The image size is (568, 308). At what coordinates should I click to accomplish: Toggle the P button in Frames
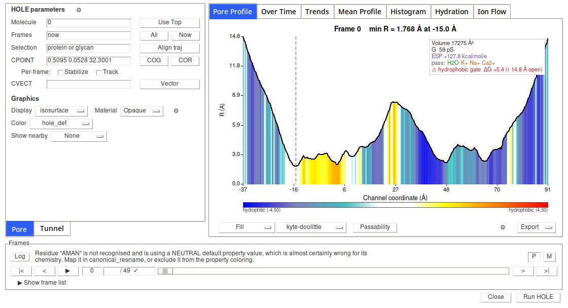[x=534, y=257]
